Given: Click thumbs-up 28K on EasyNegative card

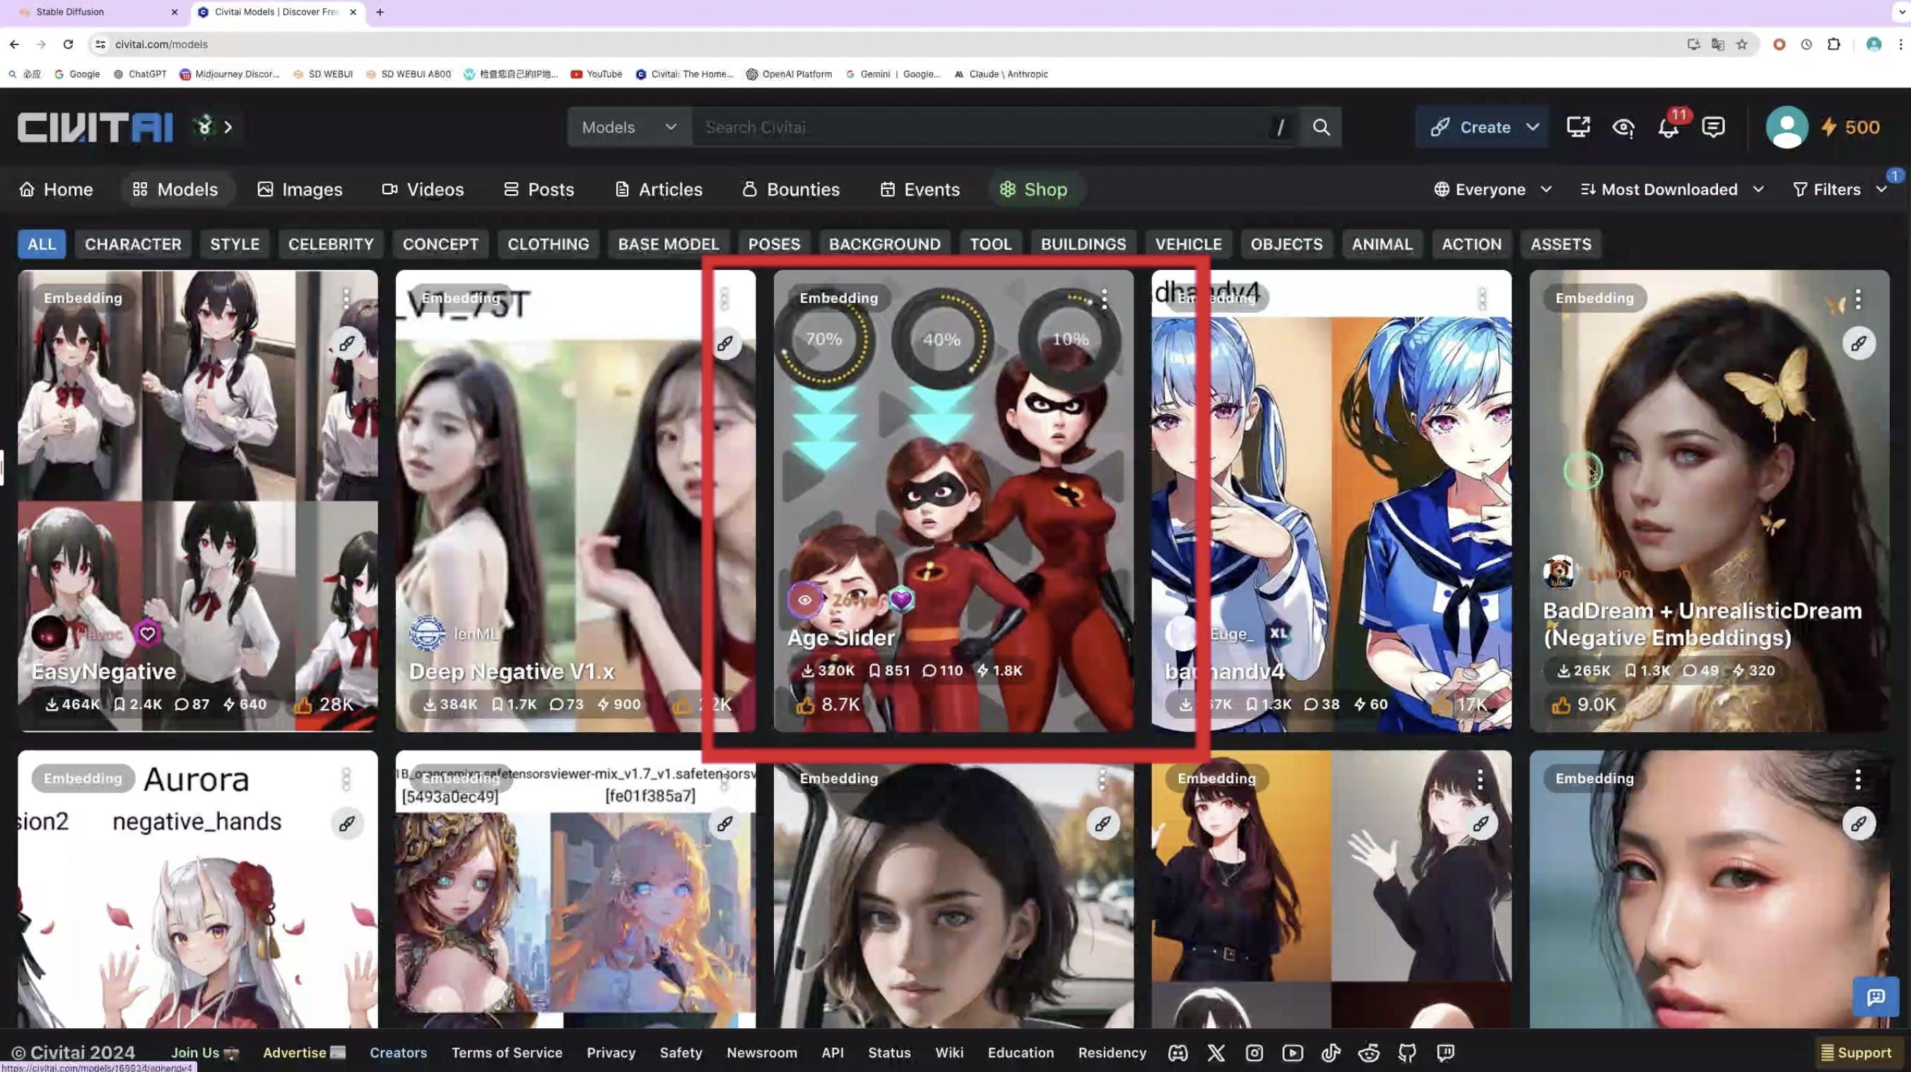Looking at the screenshot, I should pos(303,705).
